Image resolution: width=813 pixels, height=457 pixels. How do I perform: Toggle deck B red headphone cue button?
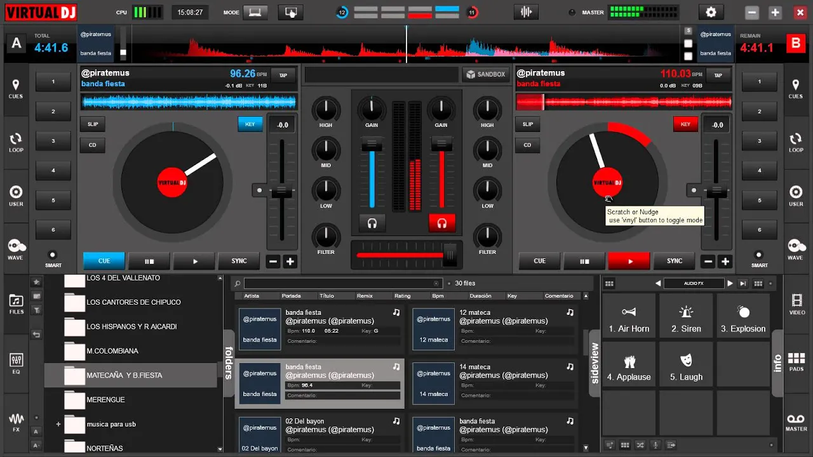(x=442, y=223)
